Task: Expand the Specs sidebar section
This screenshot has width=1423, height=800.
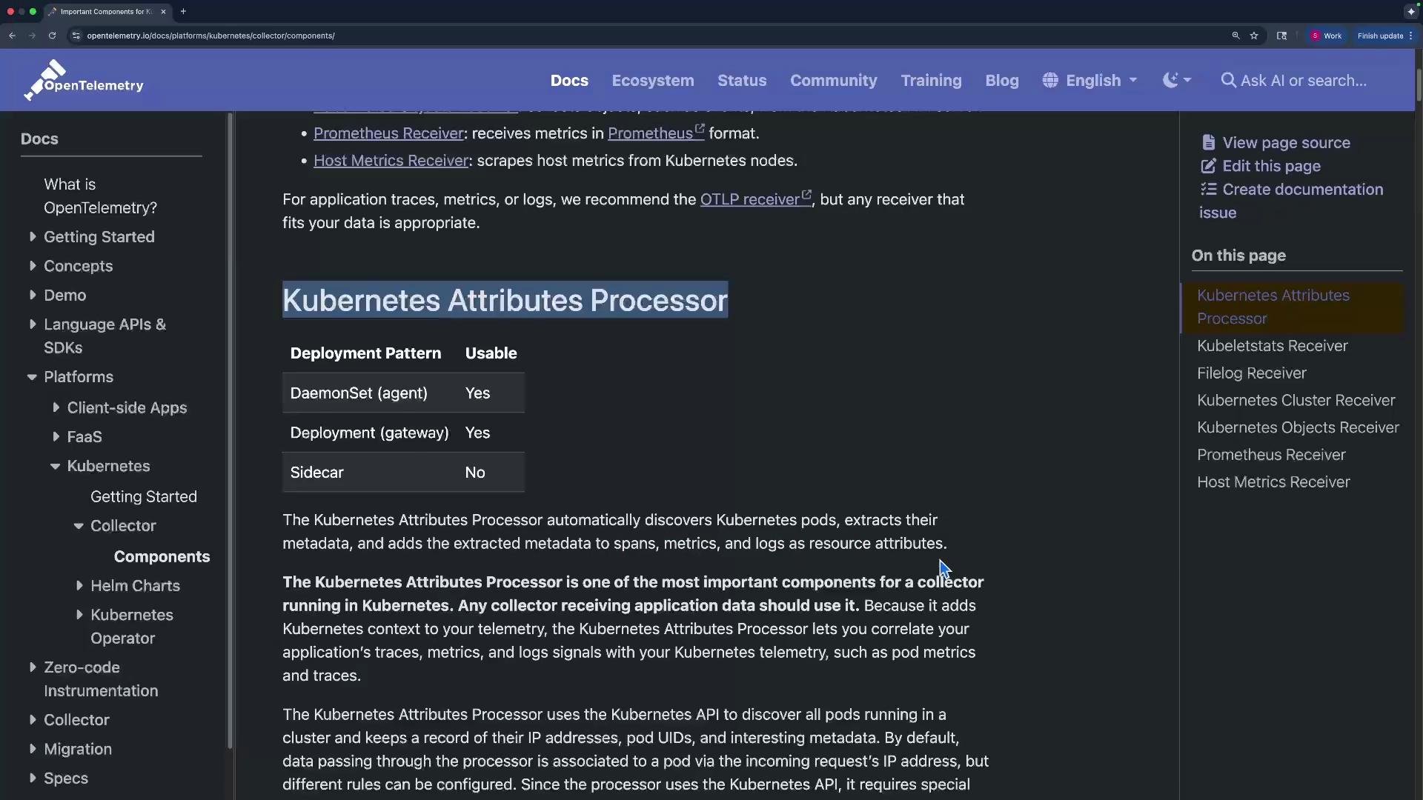Action: tap(33, 778)
